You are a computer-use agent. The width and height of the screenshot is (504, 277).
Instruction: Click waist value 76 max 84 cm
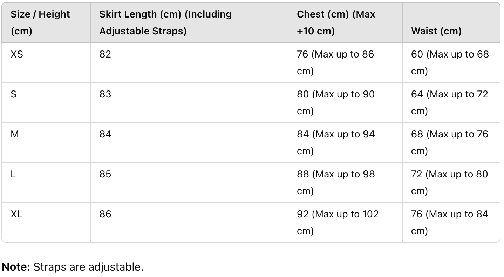tap(450, 223)
